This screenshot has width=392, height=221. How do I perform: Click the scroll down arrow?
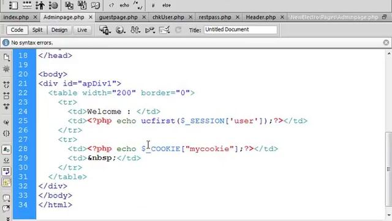pyautogui.click(x=389, y=215)
